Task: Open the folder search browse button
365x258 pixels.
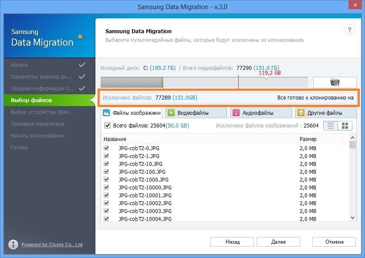Action: click(x=335, y=82)
